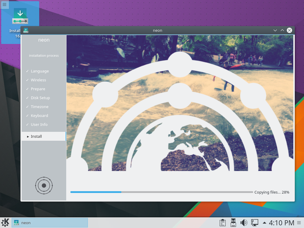Viewport: 304px width, 228px height.
Task: Close the neon installer window
Action: coord(289,30)
